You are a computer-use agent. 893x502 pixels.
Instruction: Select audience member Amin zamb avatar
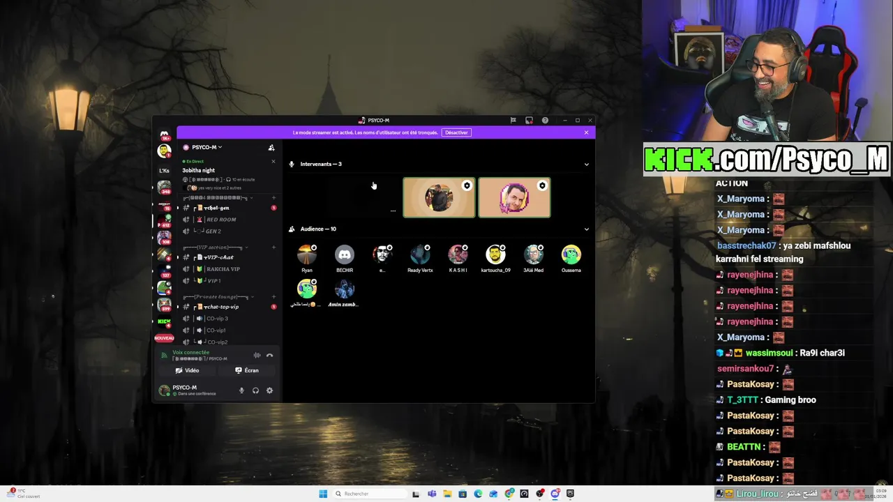(345, 289)
